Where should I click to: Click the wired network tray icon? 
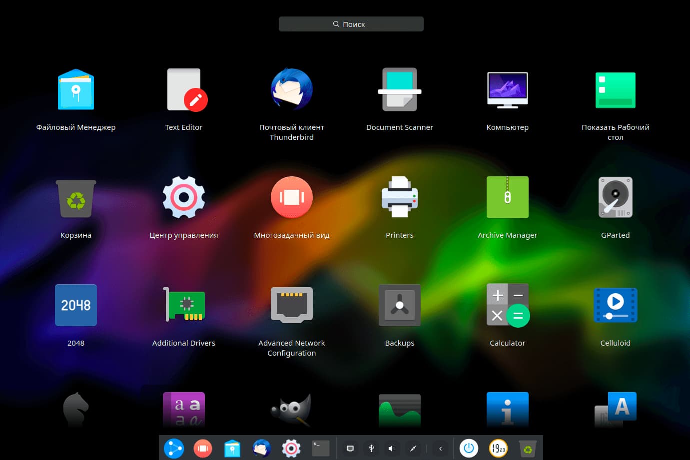[350, 449]
